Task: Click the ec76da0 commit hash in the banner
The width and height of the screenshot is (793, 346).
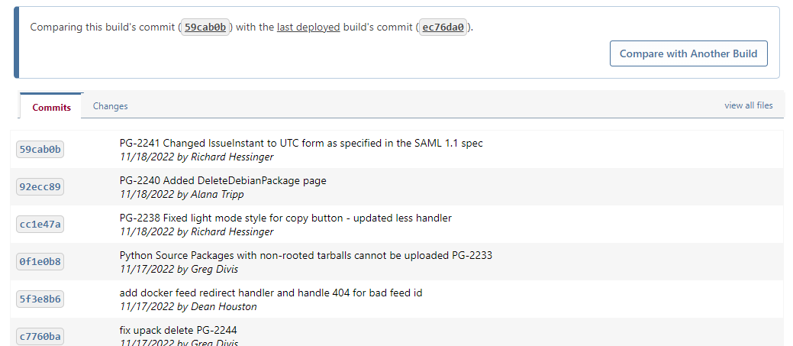Action: (x=443, y=27)
